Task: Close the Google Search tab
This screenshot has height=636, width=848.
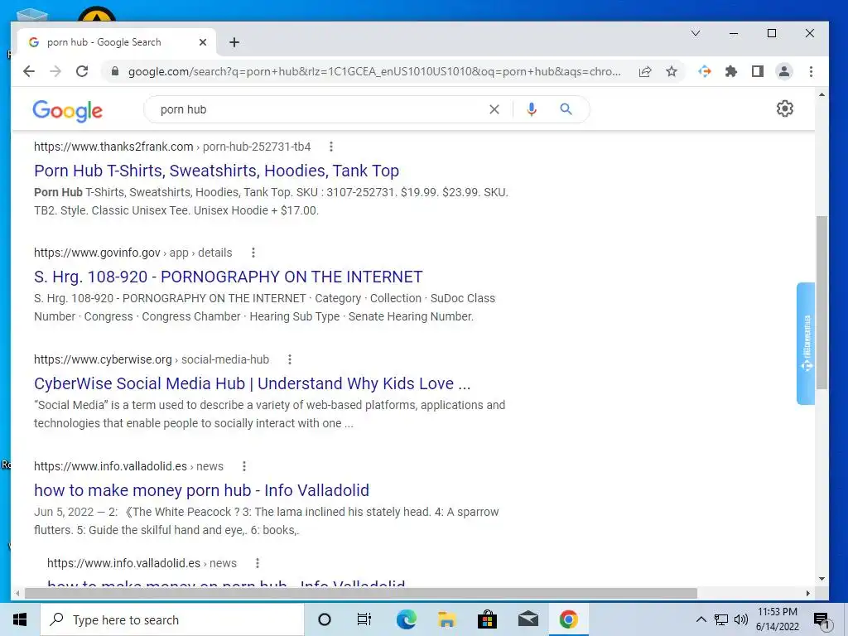Action: tap(203, 42)
